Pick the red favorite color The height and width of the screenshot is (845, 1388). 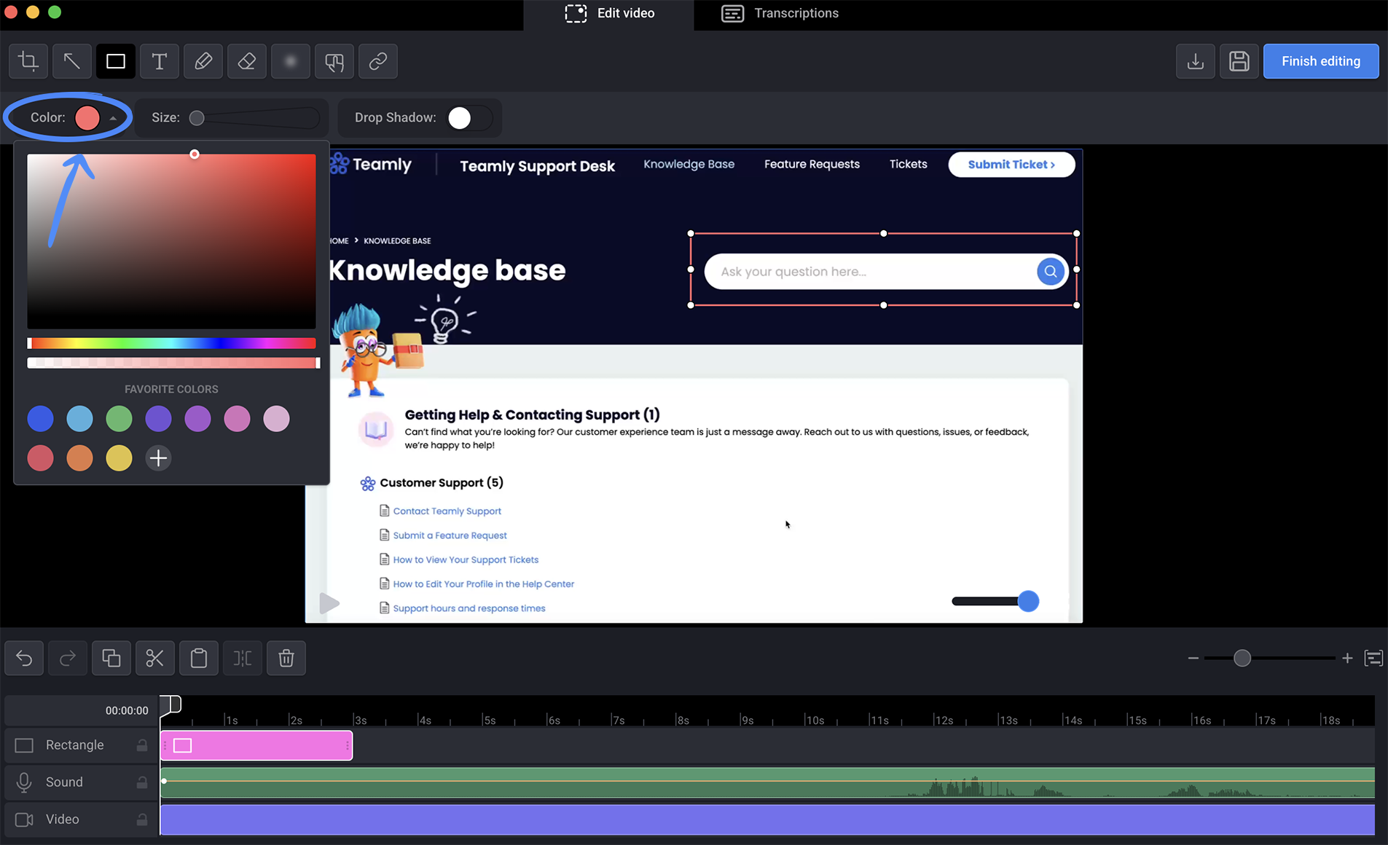41,458
